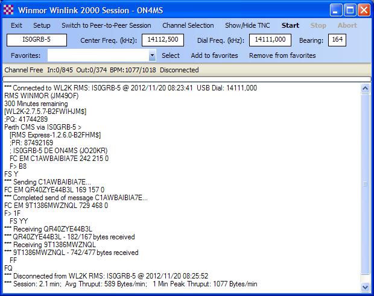Click the 'BPM:1077/1018' status text
The width and height of the screenshot is (374, 296).
(x=133, y=70)
